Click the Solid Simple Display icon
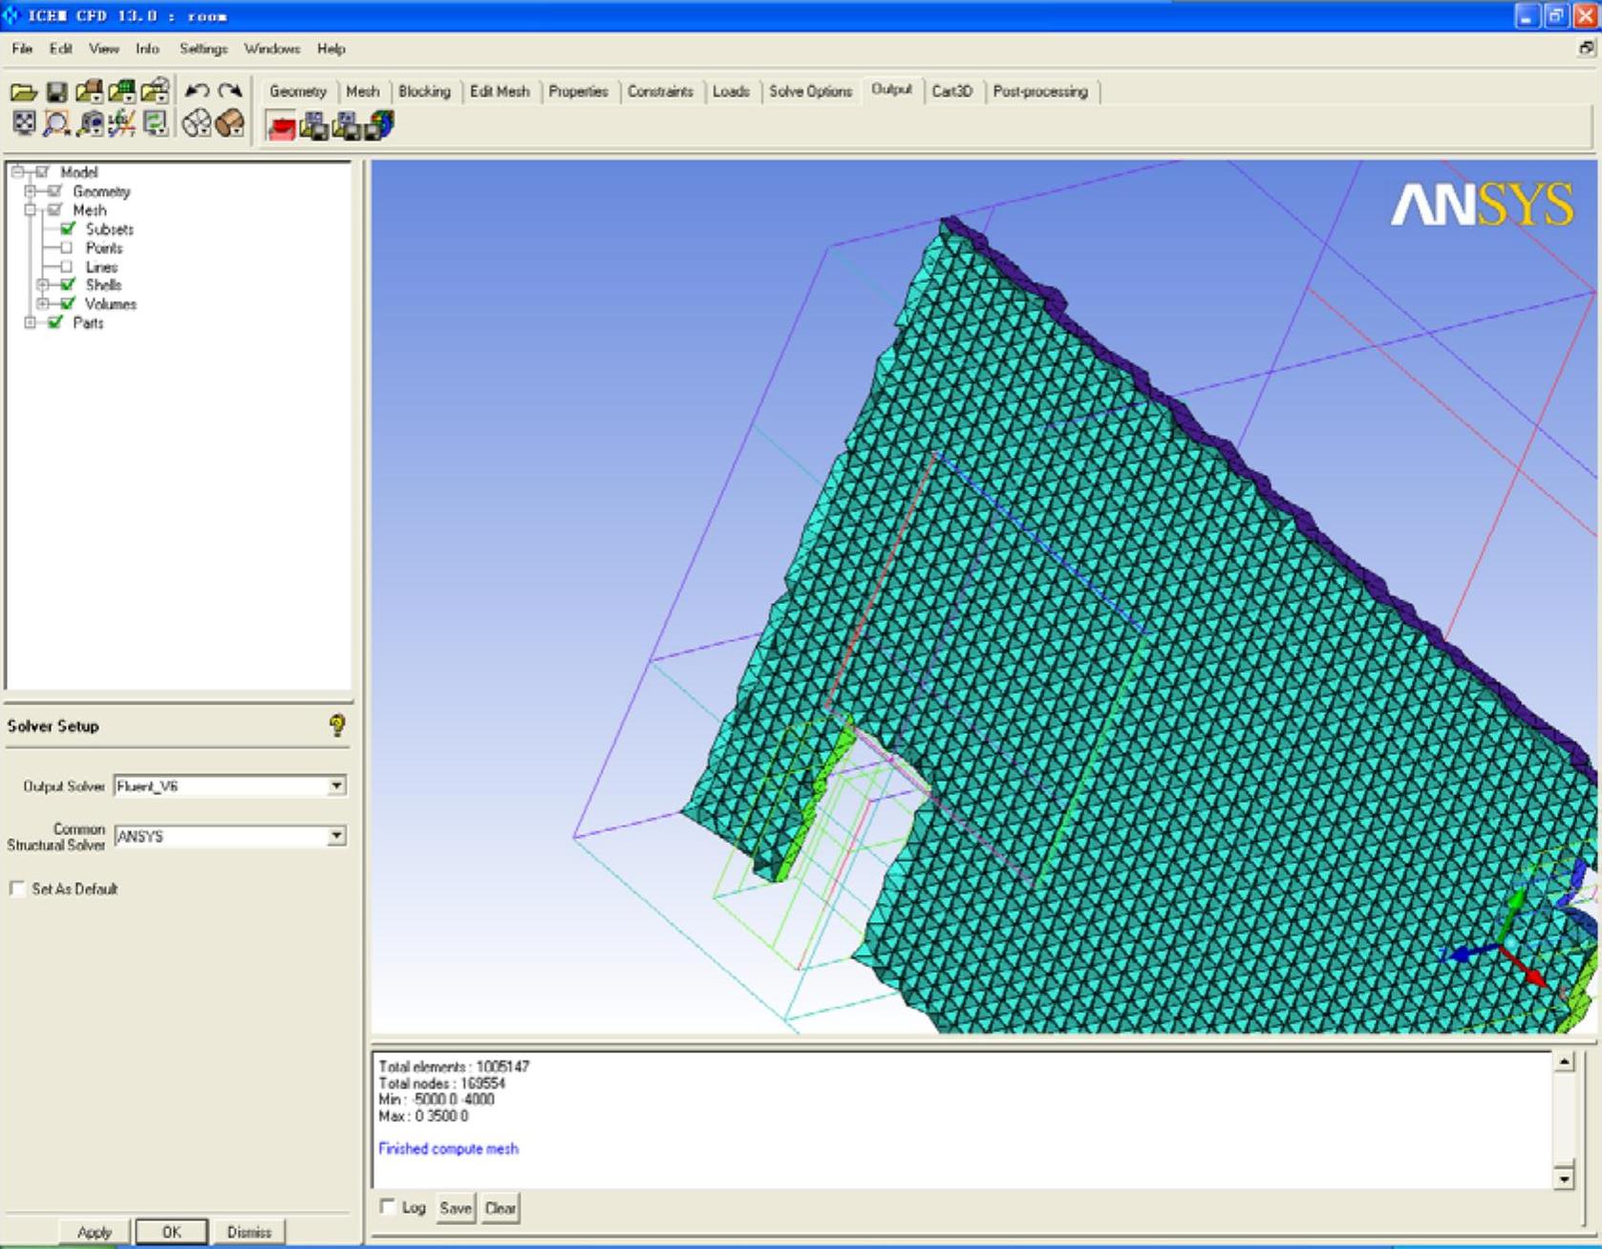This screenshot has width=1602, height=1249. [x=229, y=123]
